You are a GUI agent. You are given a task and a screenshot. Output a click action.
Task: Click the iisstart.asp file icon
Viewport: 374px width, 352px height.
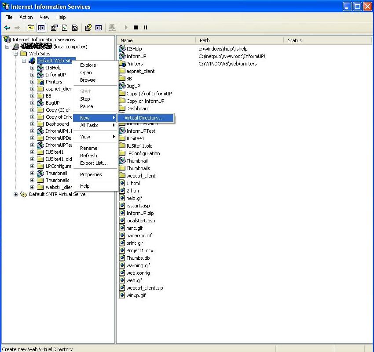pos(122,206)
